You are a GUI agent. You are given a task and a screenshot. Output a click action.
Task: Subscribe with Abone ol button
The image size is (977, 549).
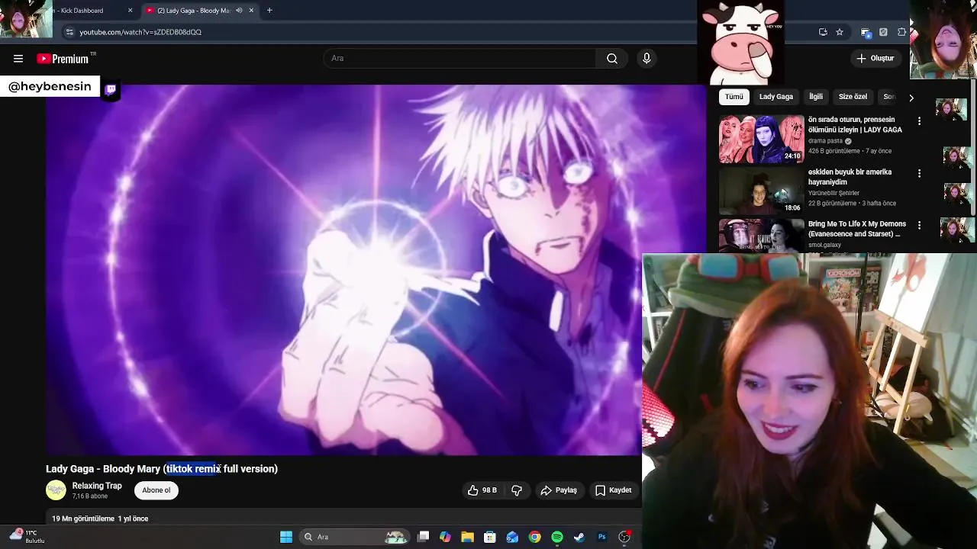pos(156,490)
